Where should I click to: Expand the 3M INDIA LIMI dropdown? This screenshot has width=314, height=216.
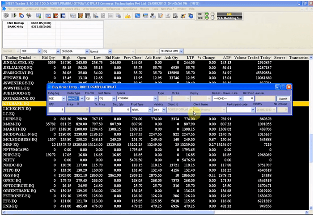pyautogui.click(x=181, y=51)
